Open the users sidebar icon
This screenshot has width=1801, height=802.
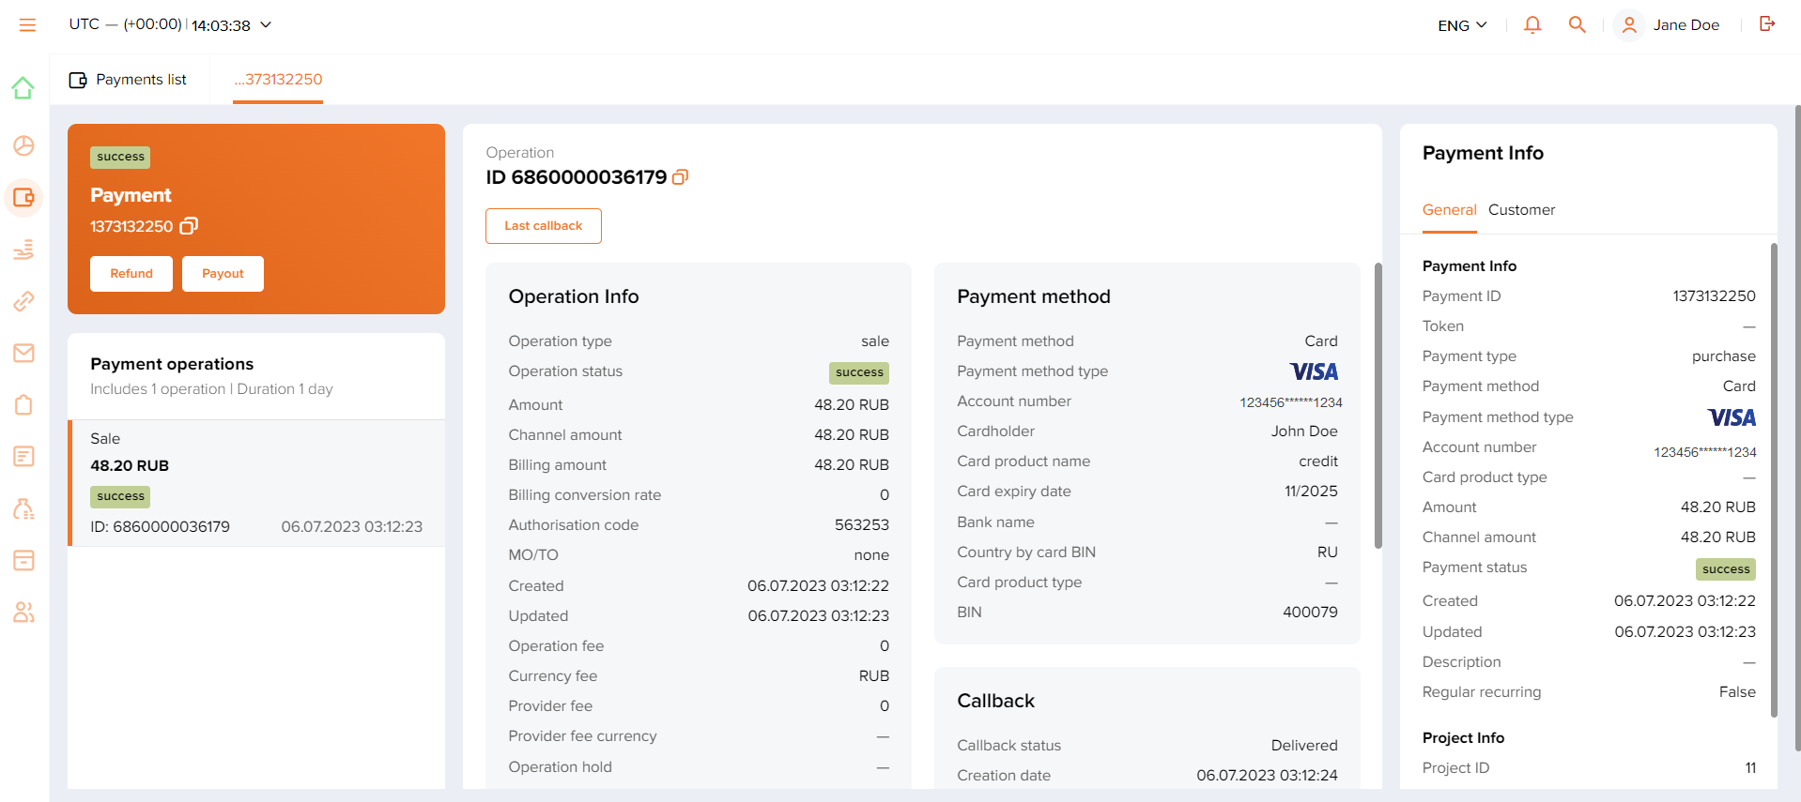tap(23, 612)
